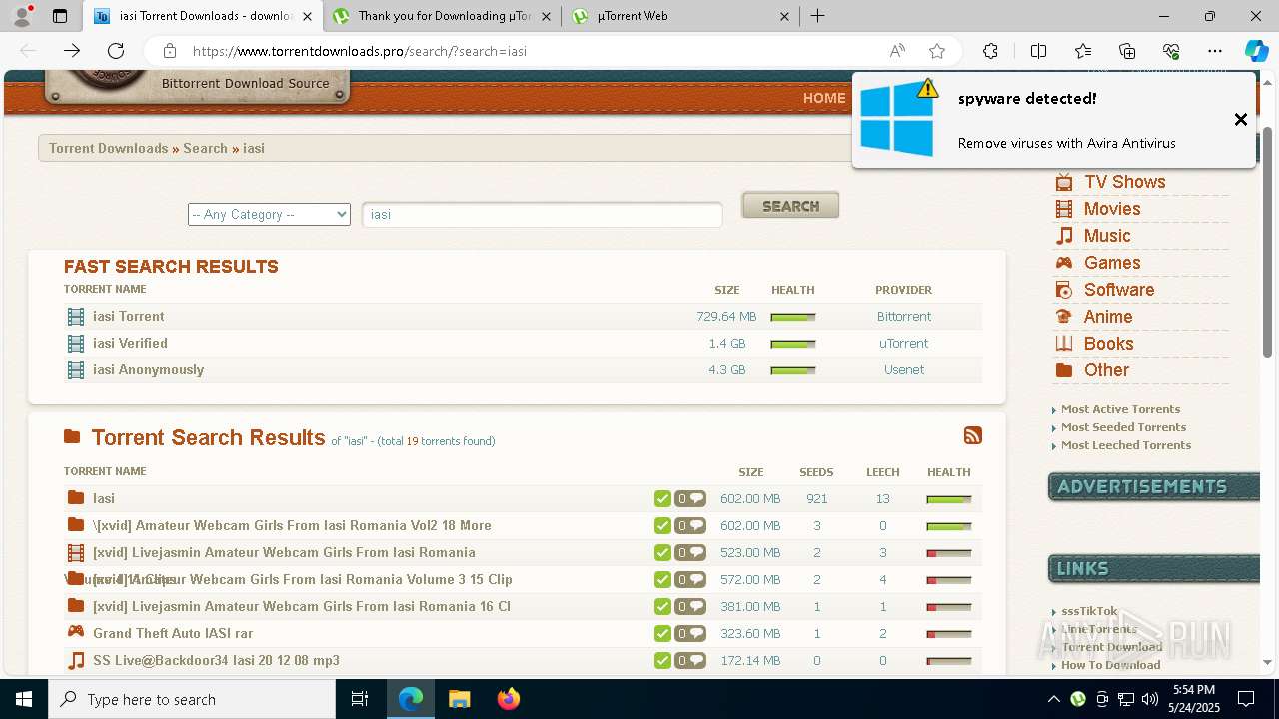Screen dimensions: 1279x719
Task: Select the iasi Torrent Downloads tab
Action: point(204,16)
